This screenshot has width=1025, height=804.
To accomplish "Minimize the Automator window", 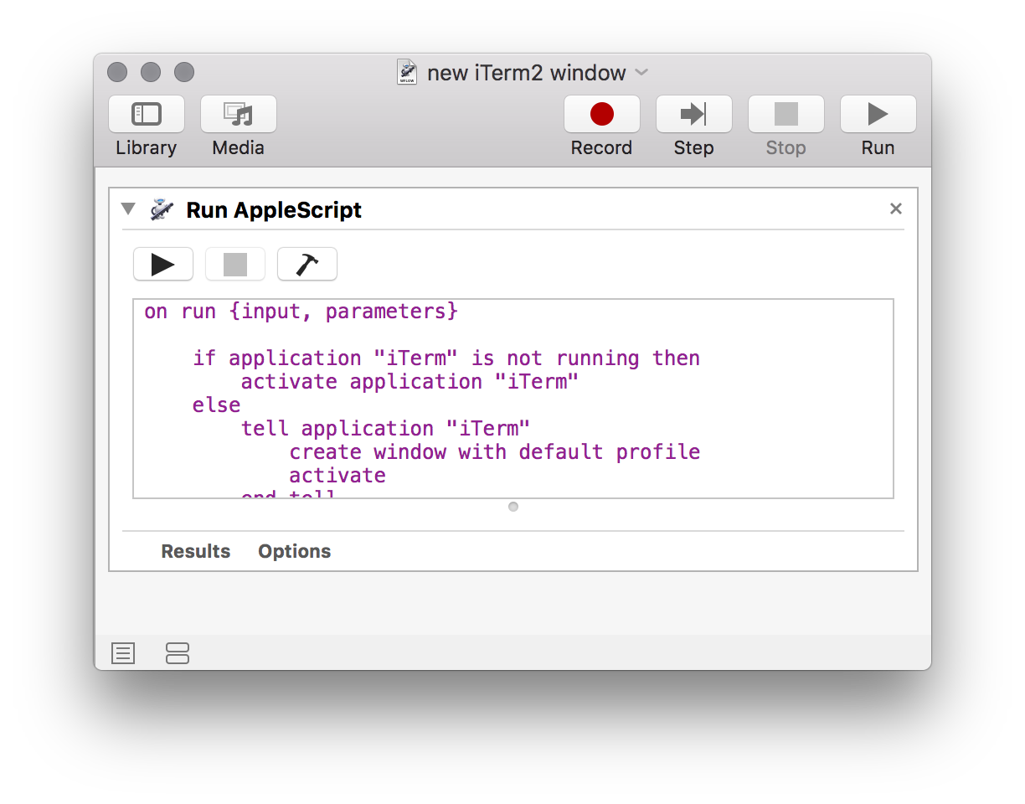I will click(151, 73).
